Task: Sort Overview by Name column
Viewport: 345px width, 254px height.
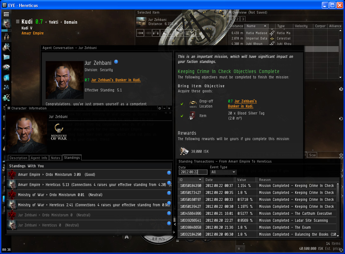Action: click(257, 26)
